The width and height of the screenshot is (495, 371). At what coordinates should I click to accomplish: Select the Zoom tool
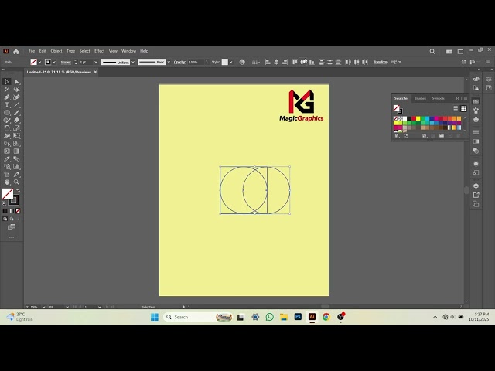pos(17,182)
